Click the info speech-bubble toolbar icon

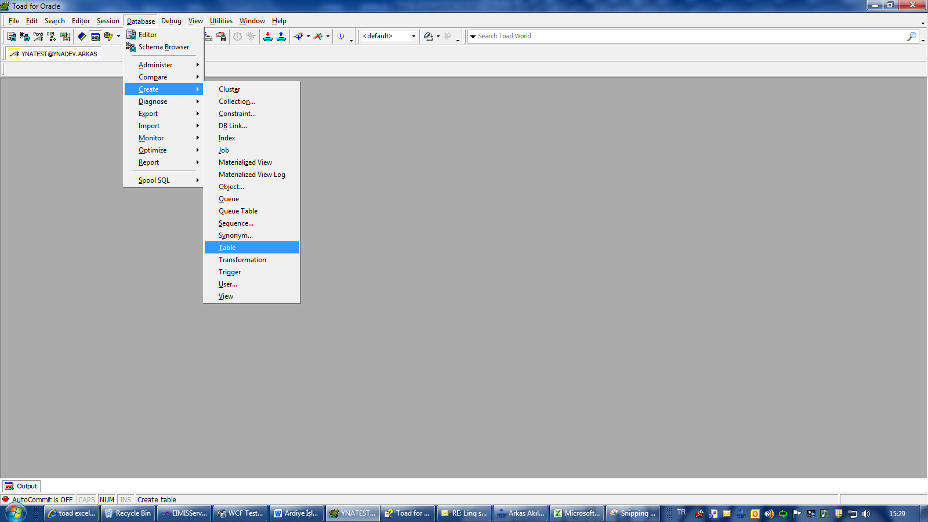[341, 36]
